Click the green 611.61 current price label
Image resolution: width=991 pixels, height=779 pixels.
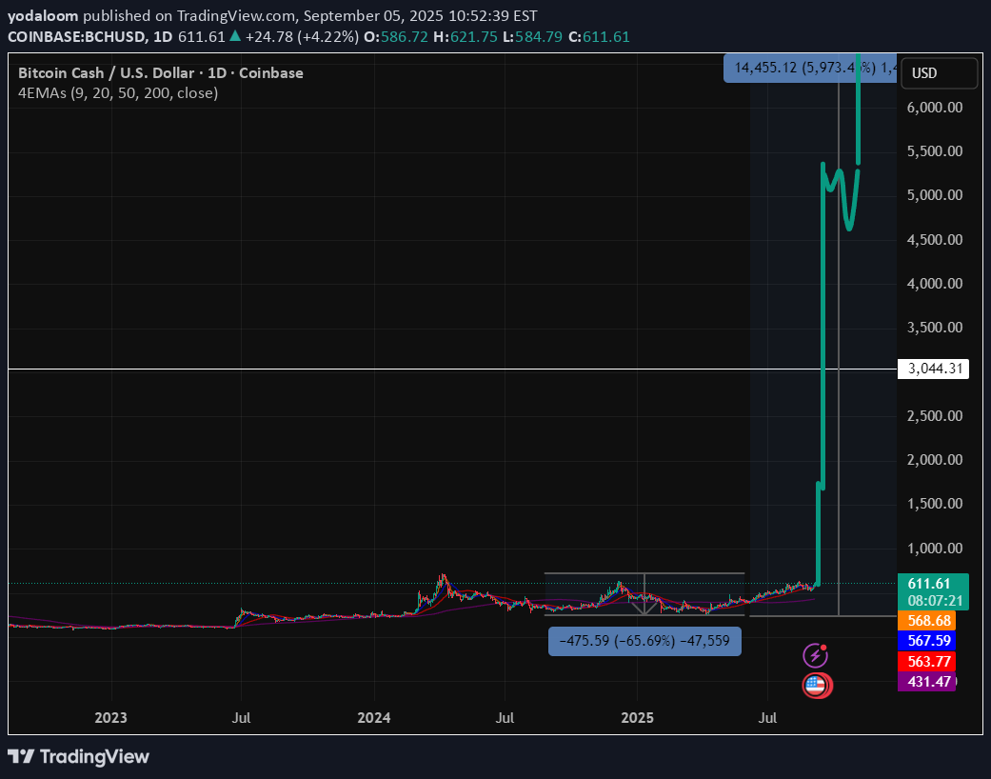tap(933, 584)
